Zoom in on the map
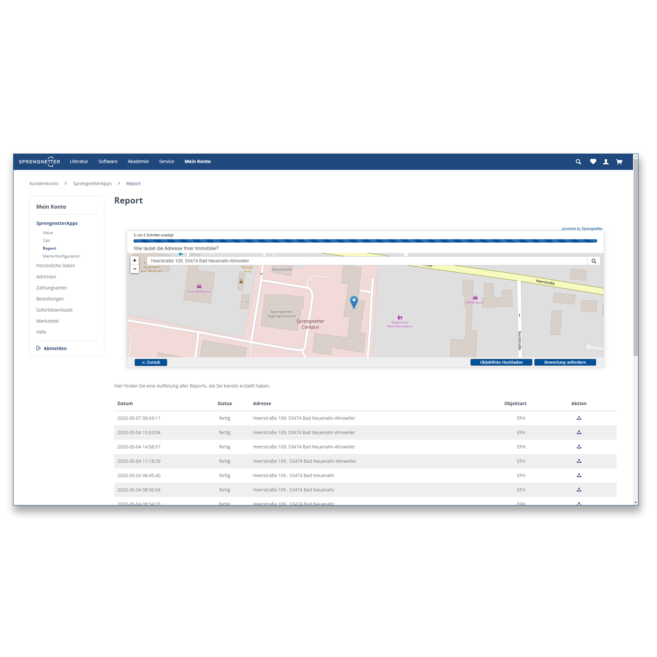This screenshot has height=657, width=657. click(135, 261)
